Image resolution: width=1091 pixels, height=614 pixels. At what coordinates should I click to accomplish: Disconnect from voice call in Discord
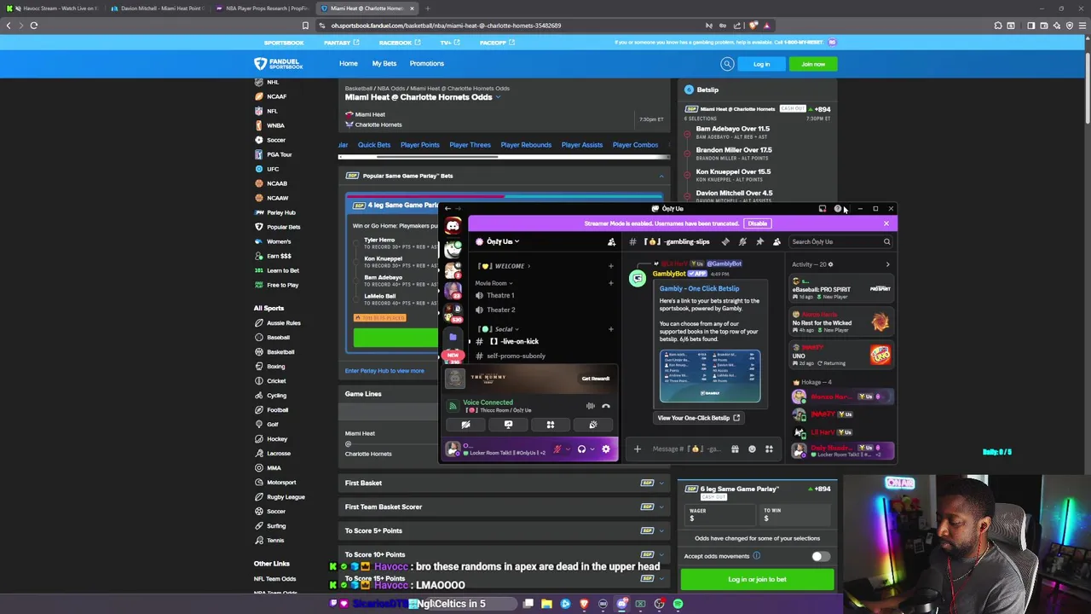(606, 406)
